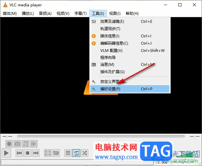The image size is (202, 166).
Task: Start playback with the play button
Action: [6, 153]
